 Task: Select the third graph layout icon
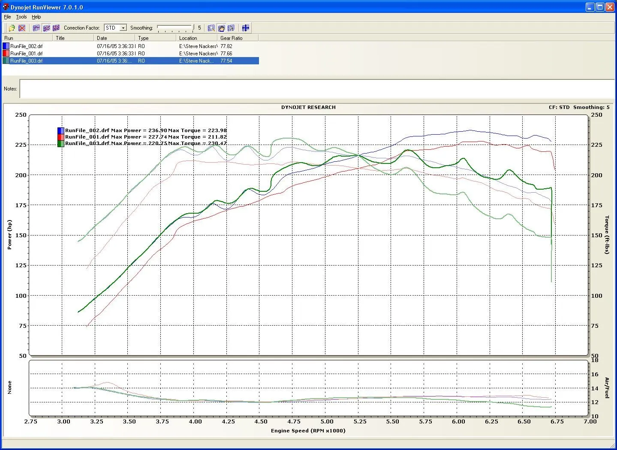tap(56, 28)
